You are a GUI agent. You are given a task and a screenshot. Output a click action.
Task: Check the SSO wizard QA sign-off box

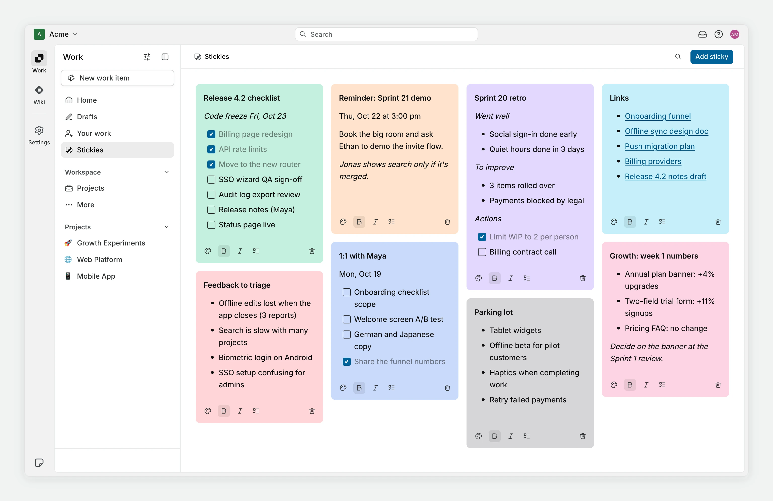[211, 180]
